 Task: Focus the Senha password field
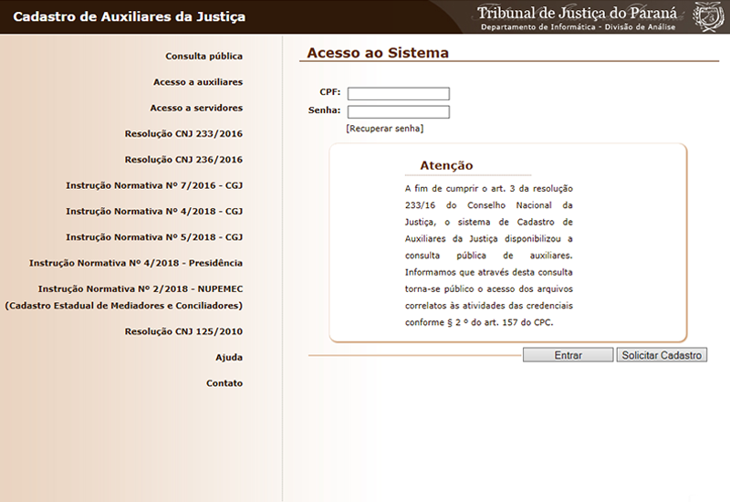tap(399, 111)
